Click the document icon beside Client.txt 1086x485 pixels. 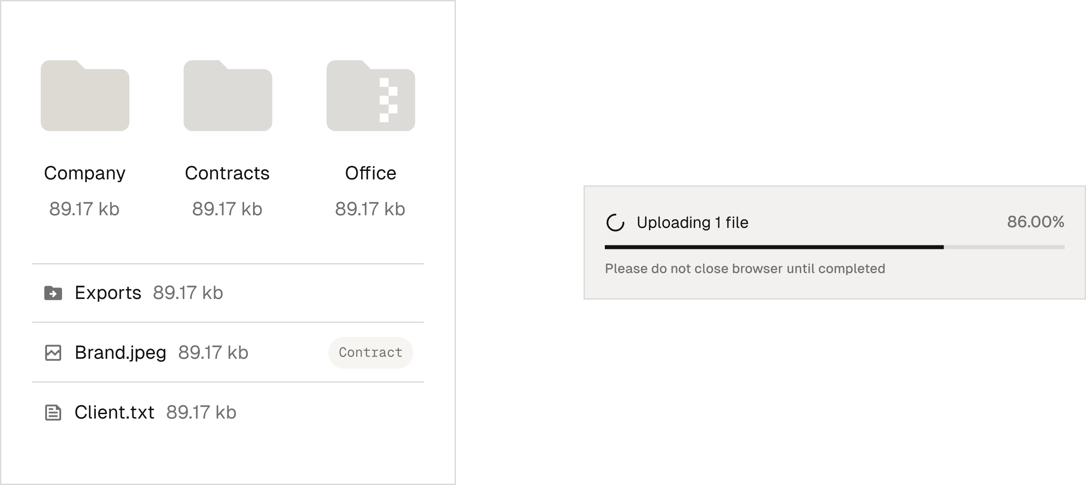pos(53,412)
